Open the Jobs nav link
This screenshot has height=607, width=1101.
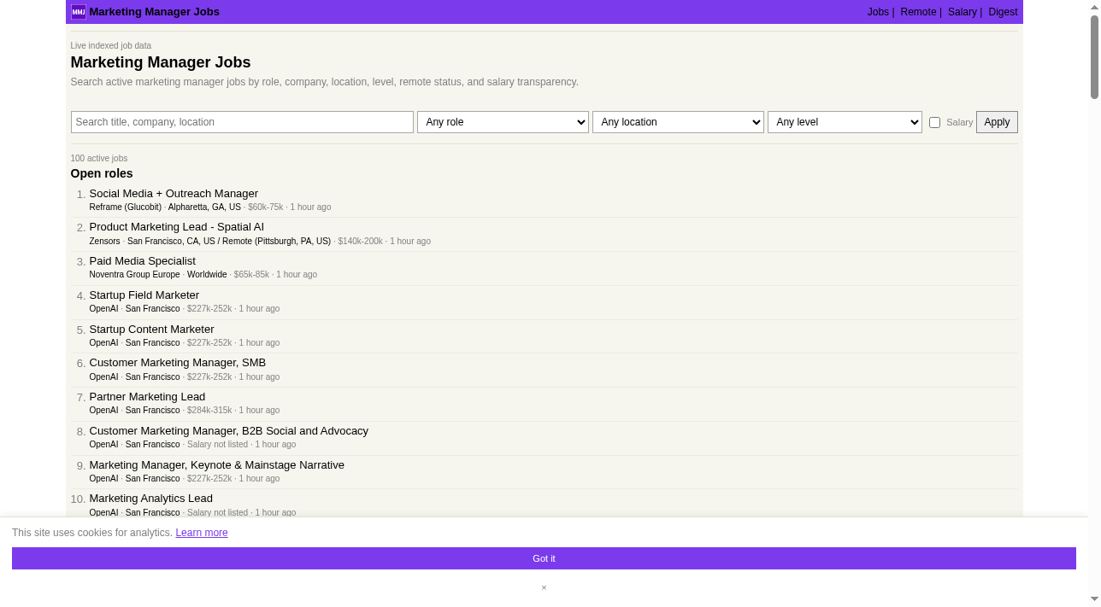(878, 12)
